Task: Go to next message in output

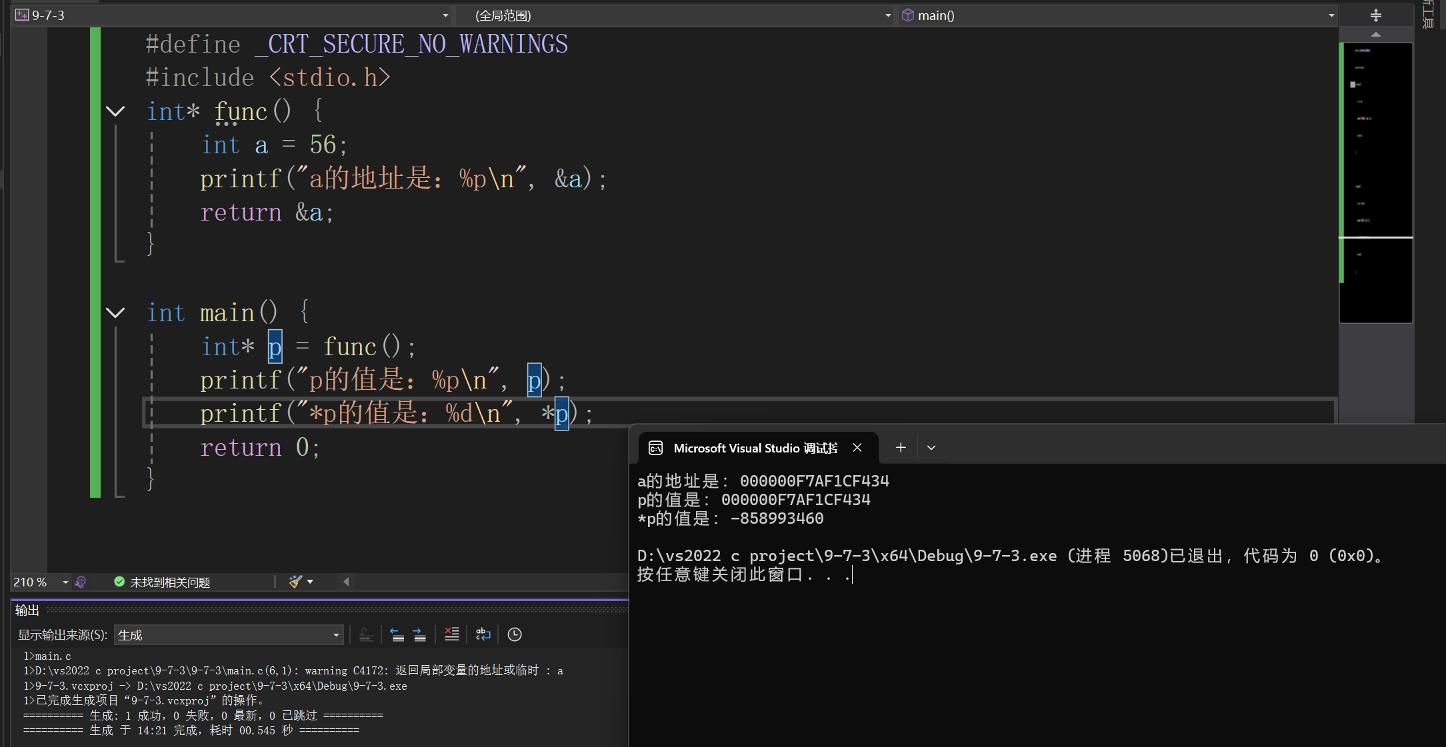Action: pyautogui.click(x=419, y=634)
